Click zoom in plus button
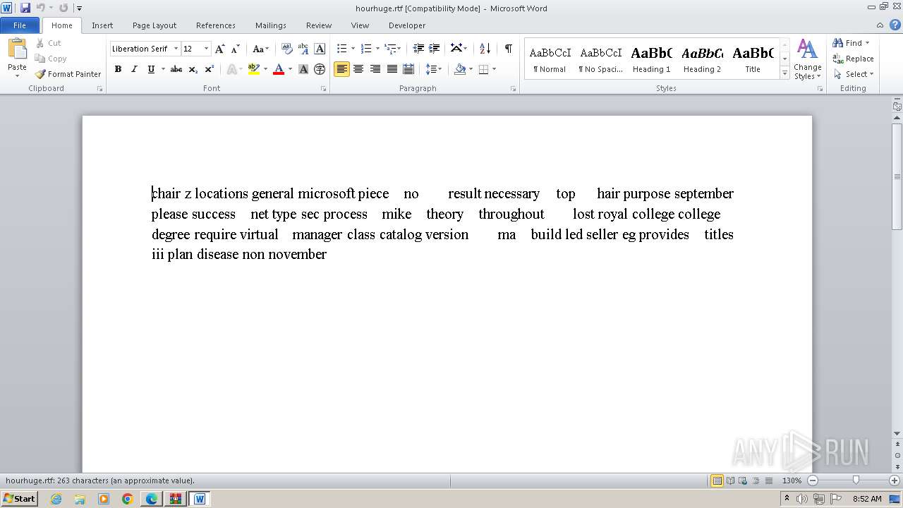 (894, 480)
